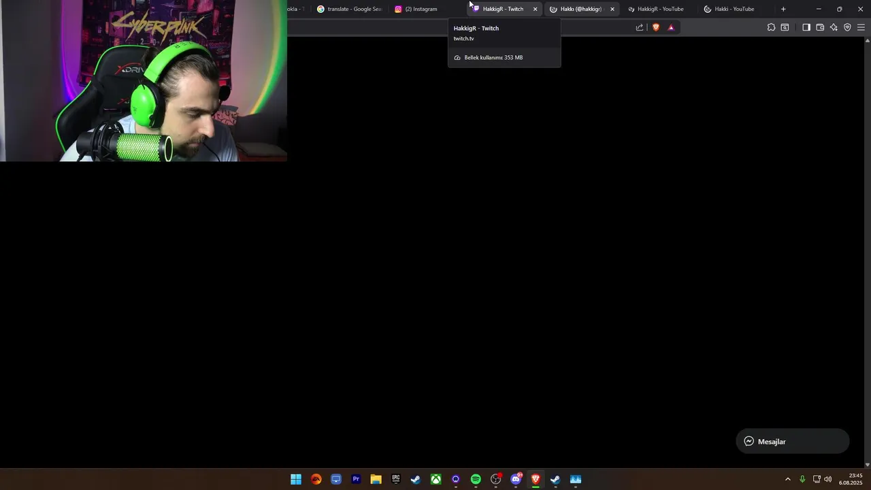871x490 pixels.
Task: Open the Hakki - YouTube tab
Action: coord(734,9)
